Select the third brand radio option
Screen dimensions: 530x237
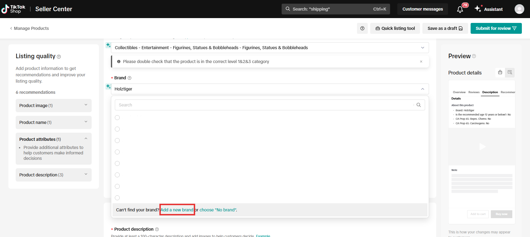pos(117,141)
